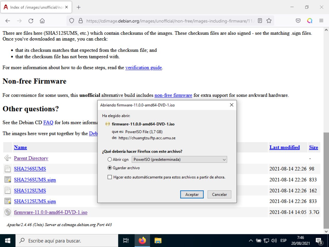Open a new browser tab
The height and width of the screenshot is (247, 329).
[x=79, y=7]
